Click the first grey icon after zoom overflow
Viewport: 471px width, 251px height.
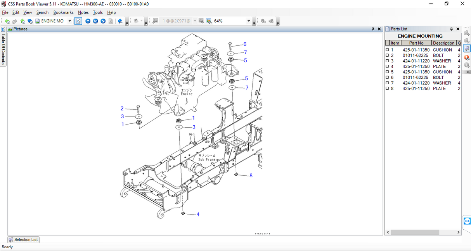263,21
